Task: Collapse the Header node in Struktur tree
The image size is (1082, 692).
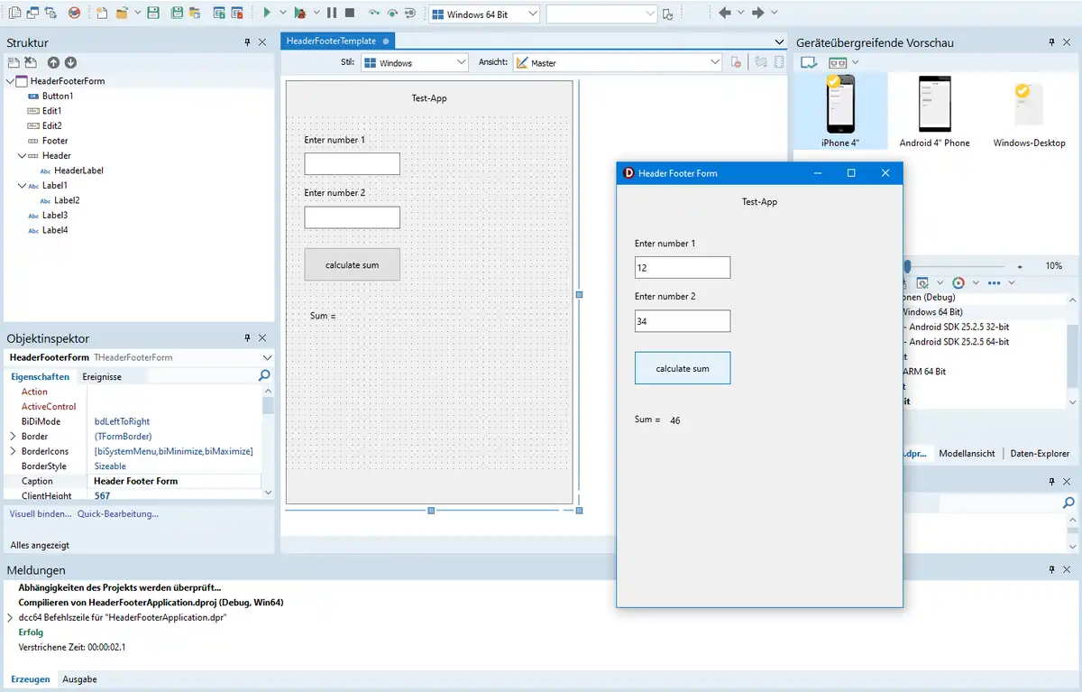Action: [x=23, y=156]
